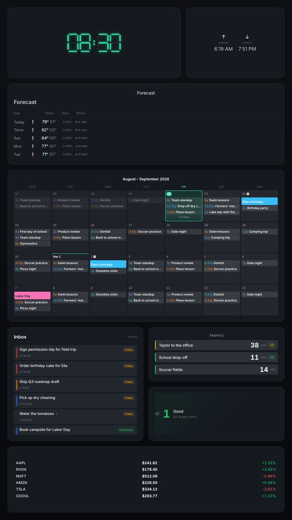Viewport: 292px width, 520px height.
Task: Click the 'Tomorrow' due badge
Action: pos(126,430)
